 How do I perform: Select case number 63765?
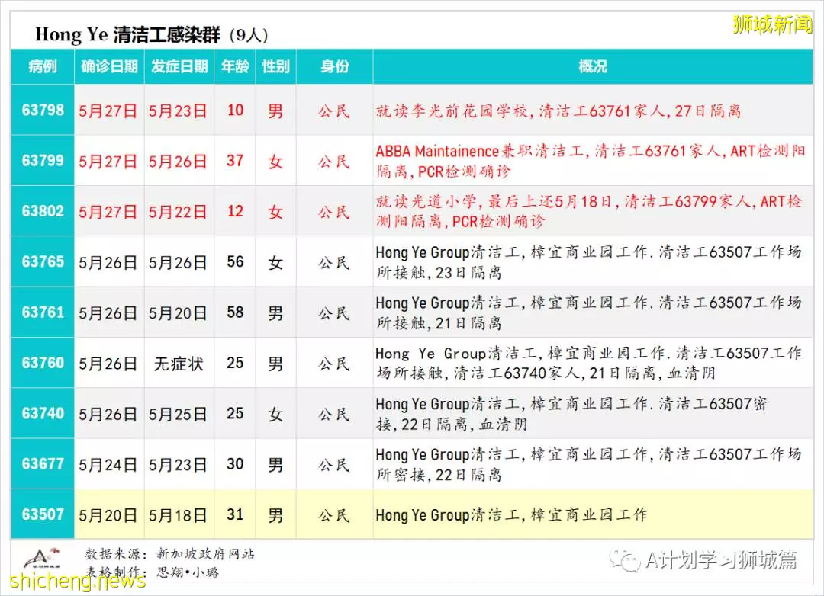pos(43,261)
